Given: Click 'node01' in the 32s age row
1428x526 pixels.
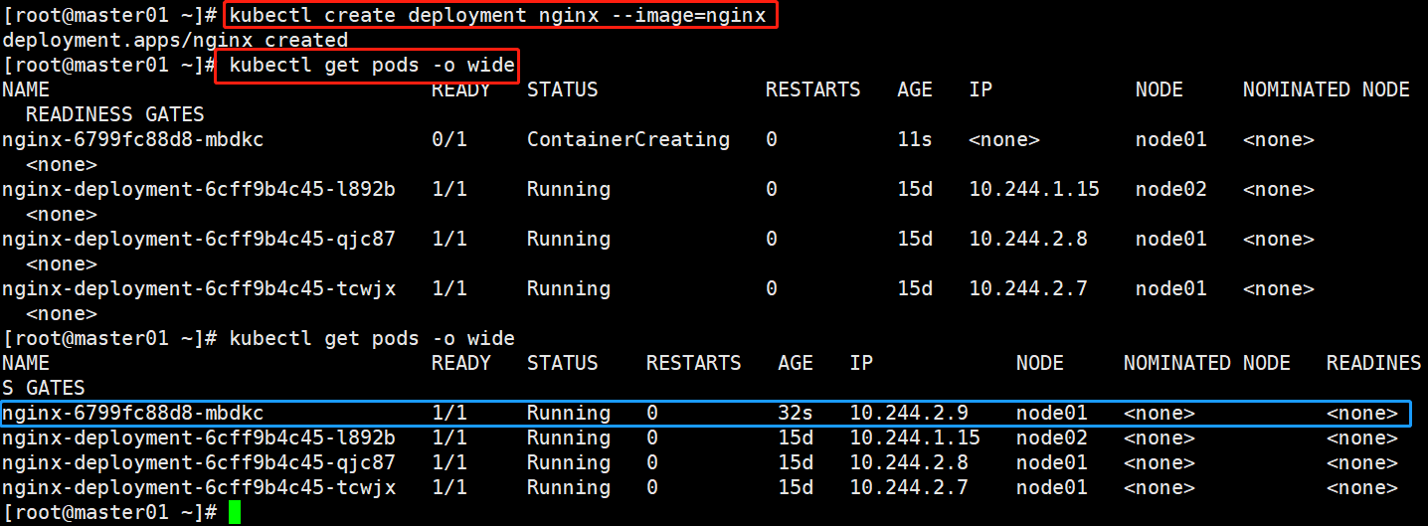Looking at the screenshot, I should coord(1051,413).
